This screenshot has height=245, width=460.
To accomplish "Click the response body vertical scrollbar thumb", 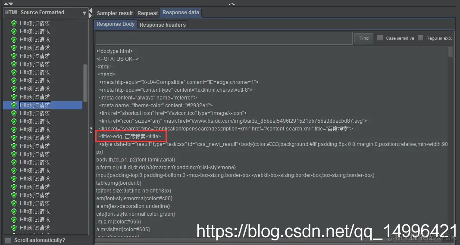I will coord(451,52).
